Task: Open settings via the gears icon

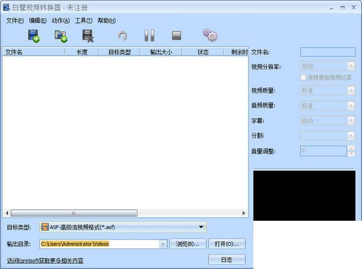Action: click(x=210, y=36)
